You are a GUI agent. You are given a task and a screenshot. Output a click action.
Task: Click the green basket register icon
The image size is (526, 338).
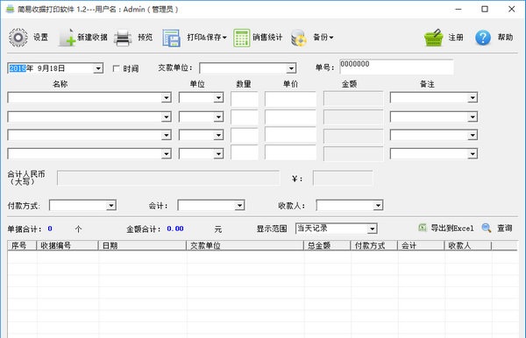tap(434, 38)
